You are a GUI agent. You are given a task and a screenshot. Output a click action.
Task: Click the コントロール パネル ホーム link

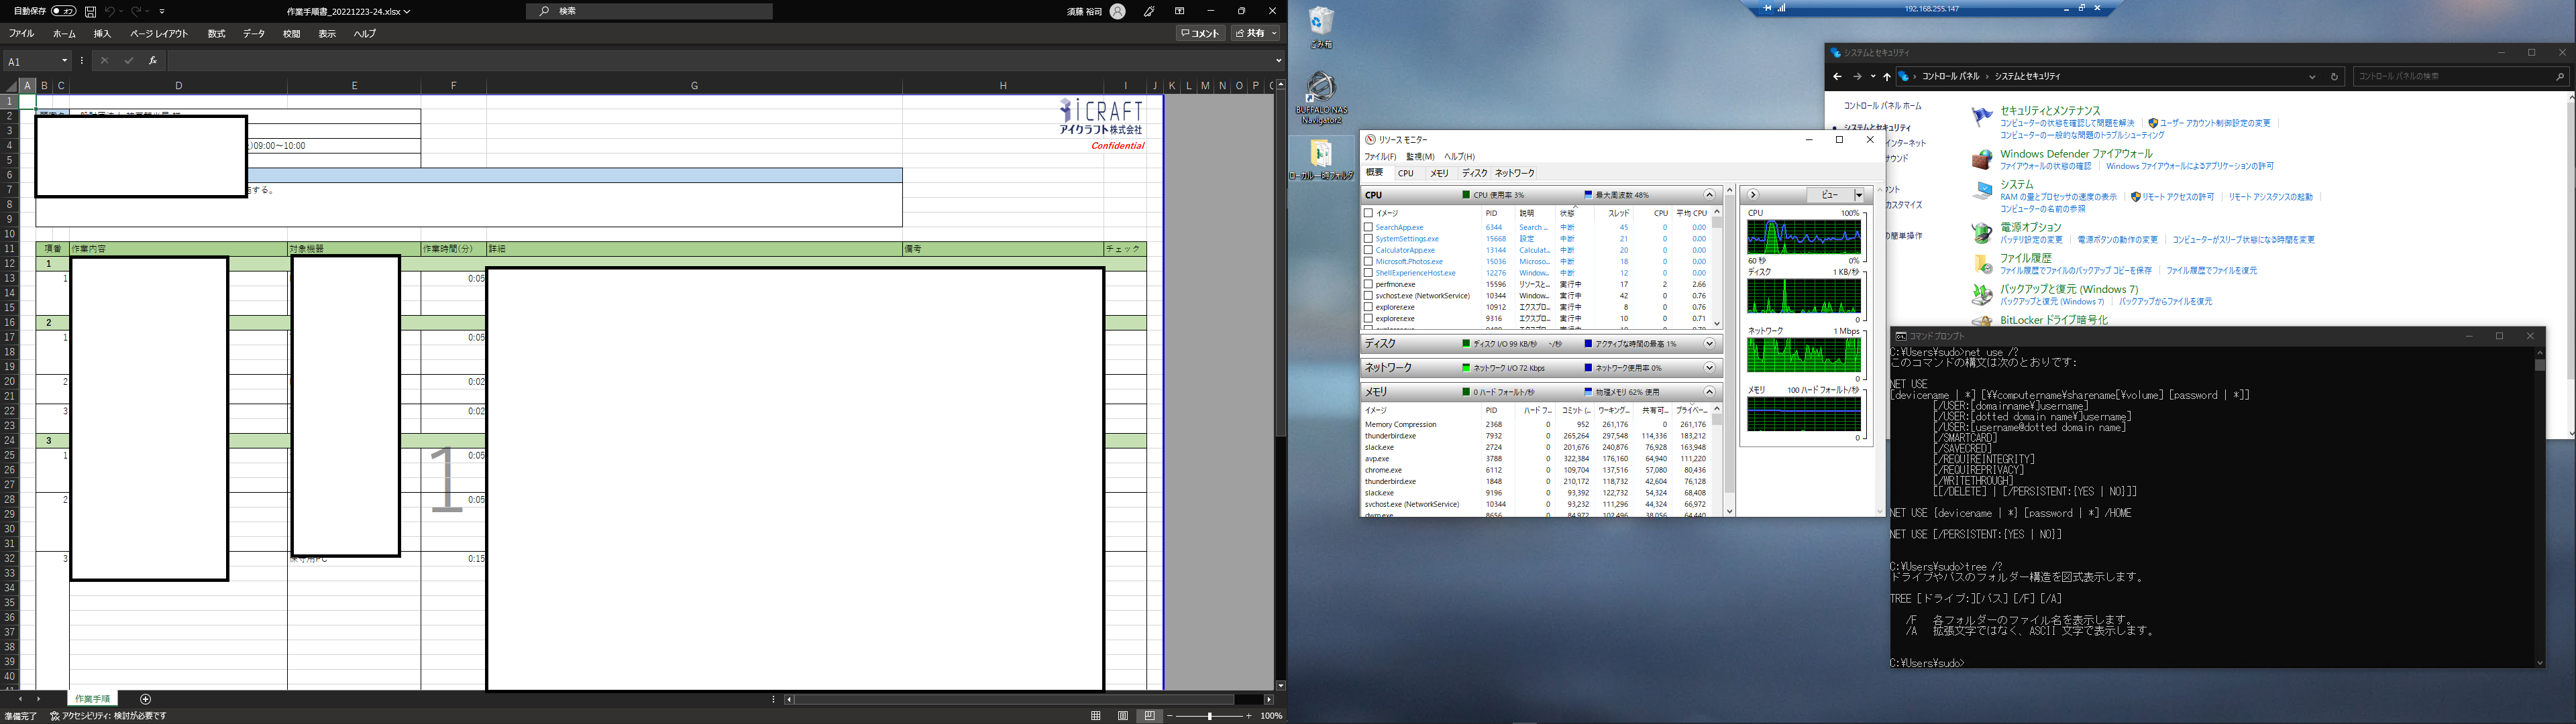click(1883, 105)
